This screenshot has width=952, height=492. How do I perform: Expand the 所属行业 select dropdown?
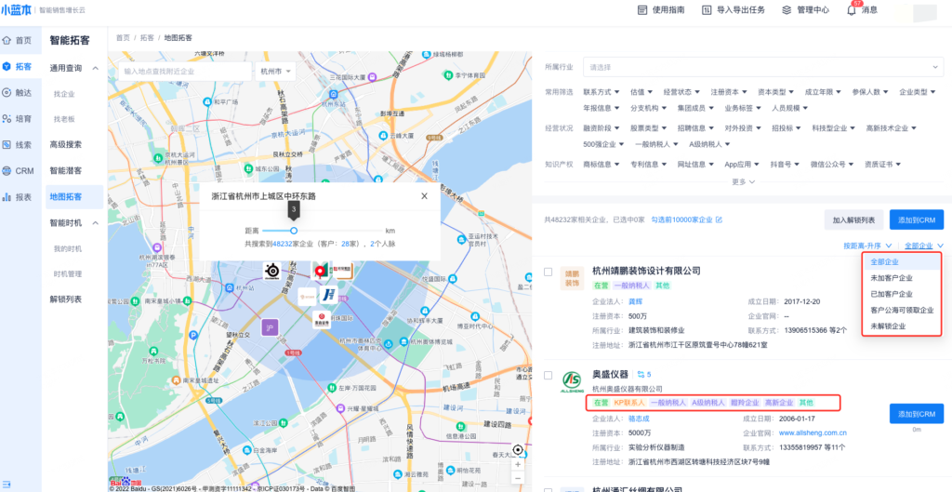pyautogui.click(x=762, y=67)
